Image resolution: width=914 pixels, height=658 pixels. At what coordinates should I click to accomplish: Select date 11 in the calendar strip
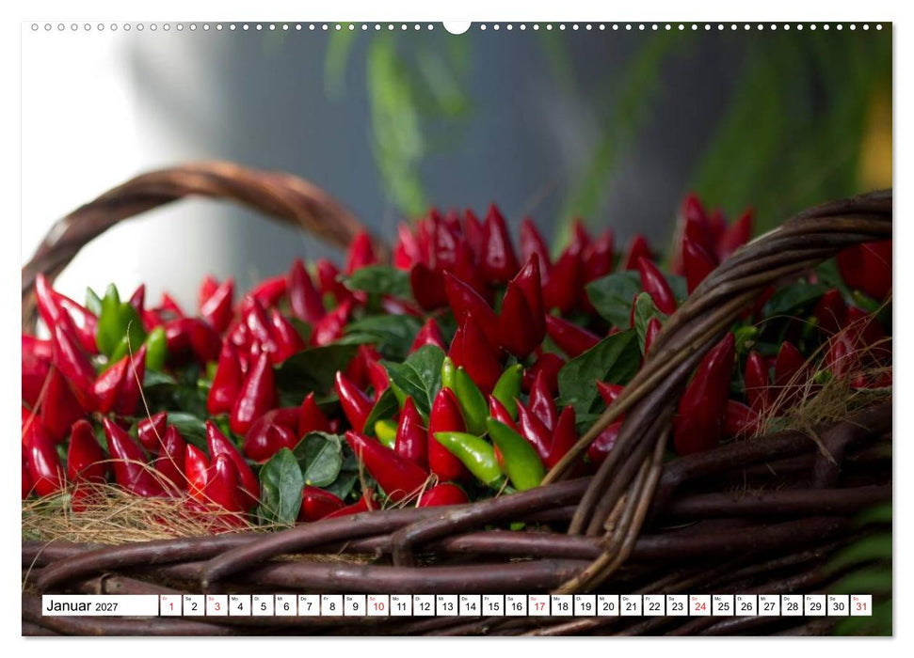(x=401, y=605)
